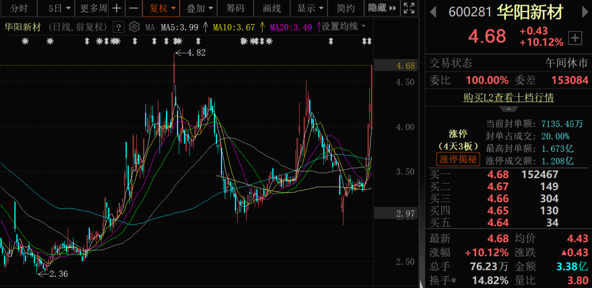Click the 4.82 high price marker

196,52
